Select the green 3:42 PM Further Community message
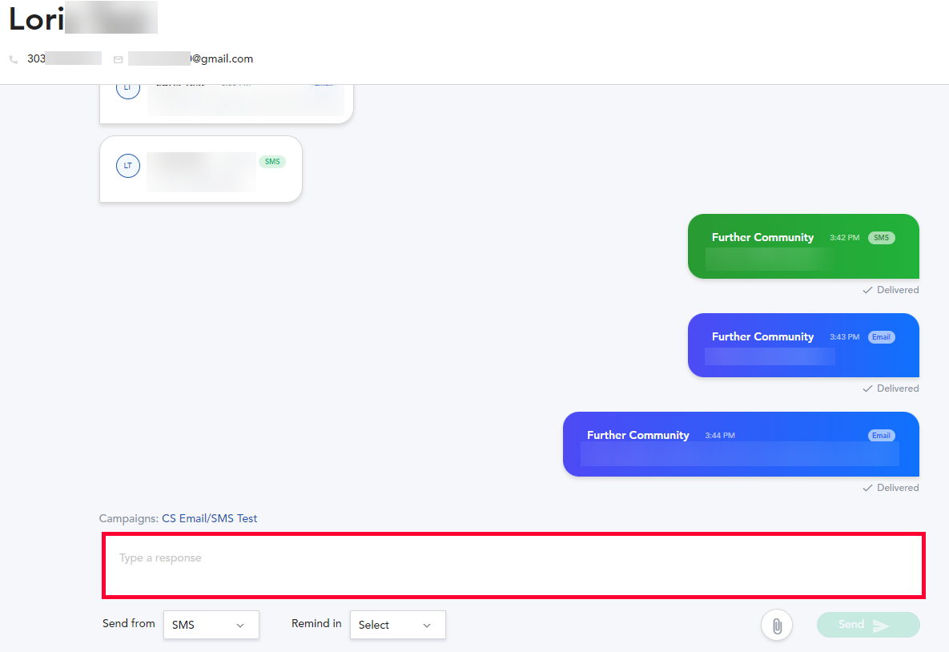The width and height of the screenshot is (949, 652). 802,247
